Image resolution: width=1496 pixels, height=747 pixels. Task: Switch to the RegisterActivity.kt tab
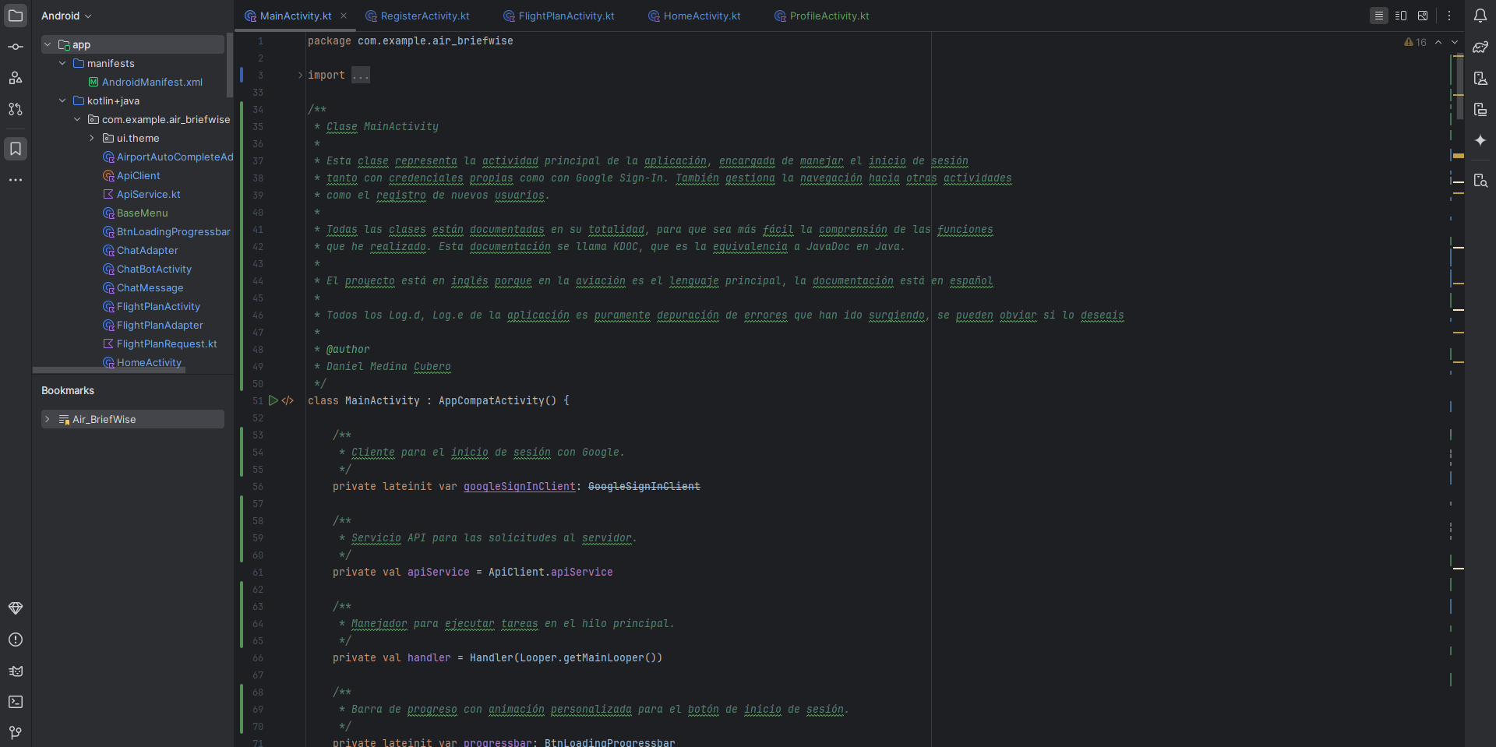(418, 16)
